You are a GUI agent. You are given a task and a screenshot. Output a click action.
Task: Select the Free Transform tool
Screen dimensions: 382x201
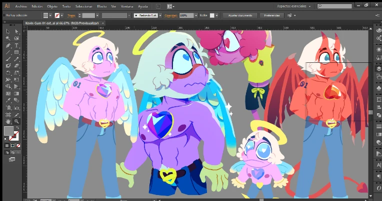[16, 79]
